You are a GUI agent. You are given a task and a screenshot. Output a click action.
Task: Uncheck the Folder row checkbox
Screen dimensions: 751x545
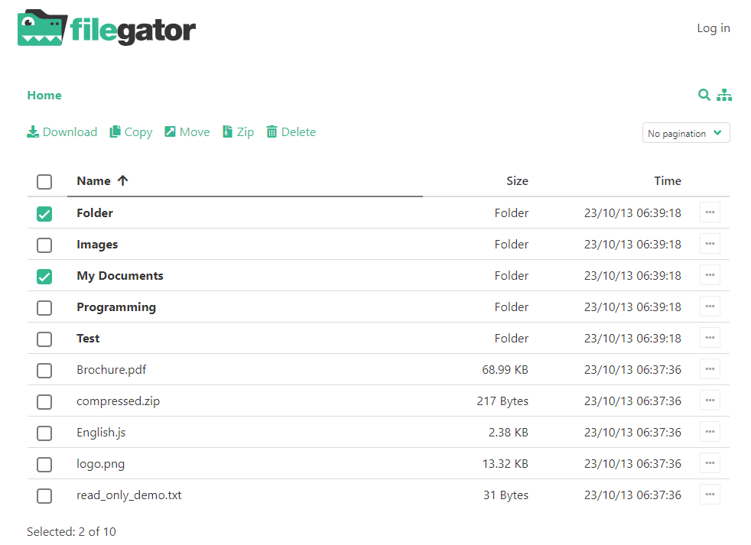click(44, 214)
